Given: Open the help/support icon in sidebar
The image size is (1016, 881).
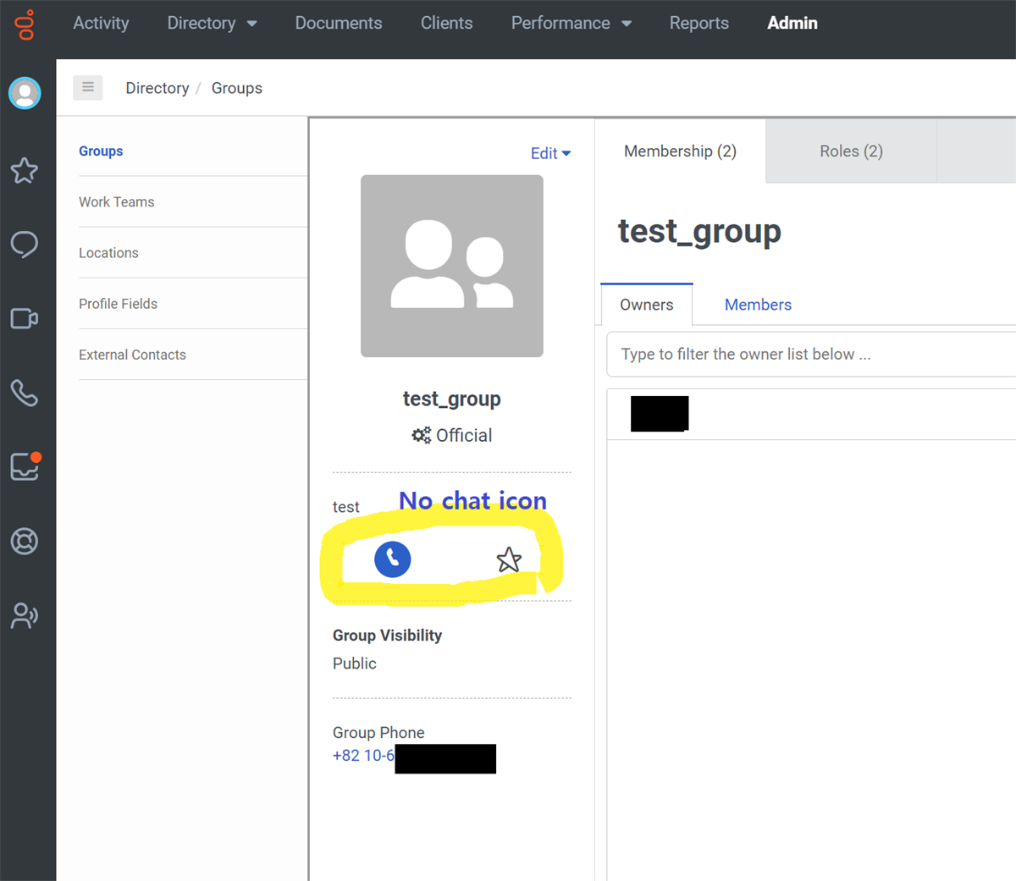Looking at the screenshot, I should pyautogui.click(x=25, y=541).
